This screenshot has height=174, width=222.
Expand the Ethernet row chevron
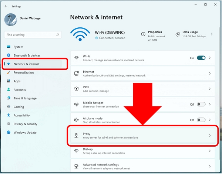click(210, 74)
